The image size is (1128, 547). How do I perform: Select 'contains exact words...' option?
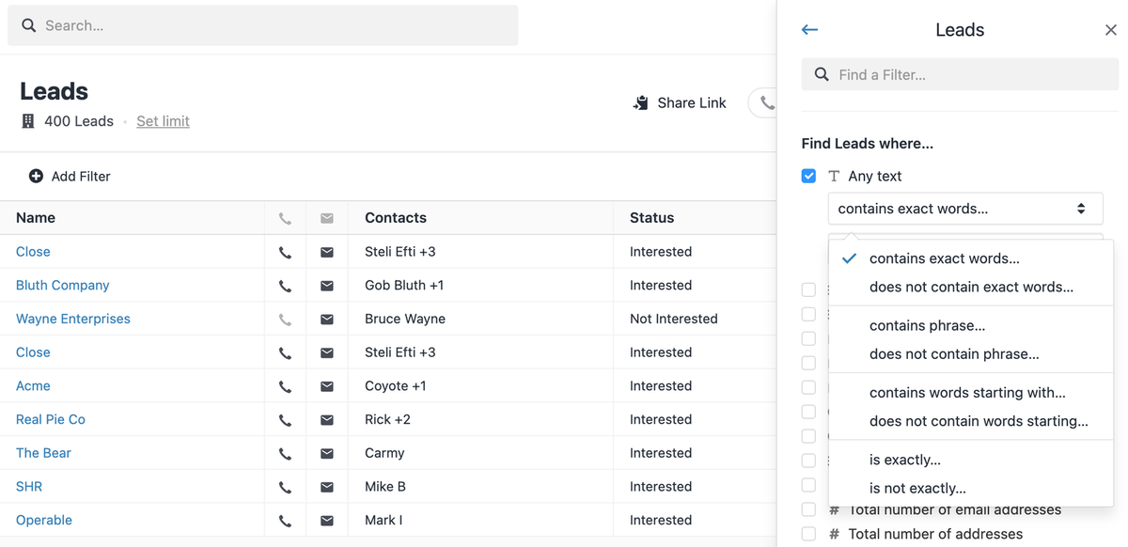tap(971, 258)
